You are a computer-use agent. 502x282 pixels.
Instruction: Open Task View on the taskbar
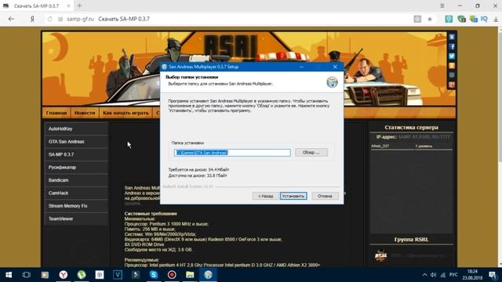tap(27, 275)
